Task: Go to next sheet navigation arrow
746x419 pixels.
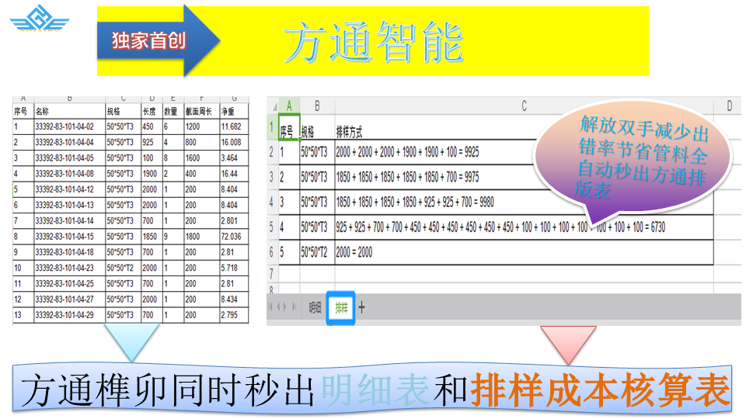Action: point(285,307)
